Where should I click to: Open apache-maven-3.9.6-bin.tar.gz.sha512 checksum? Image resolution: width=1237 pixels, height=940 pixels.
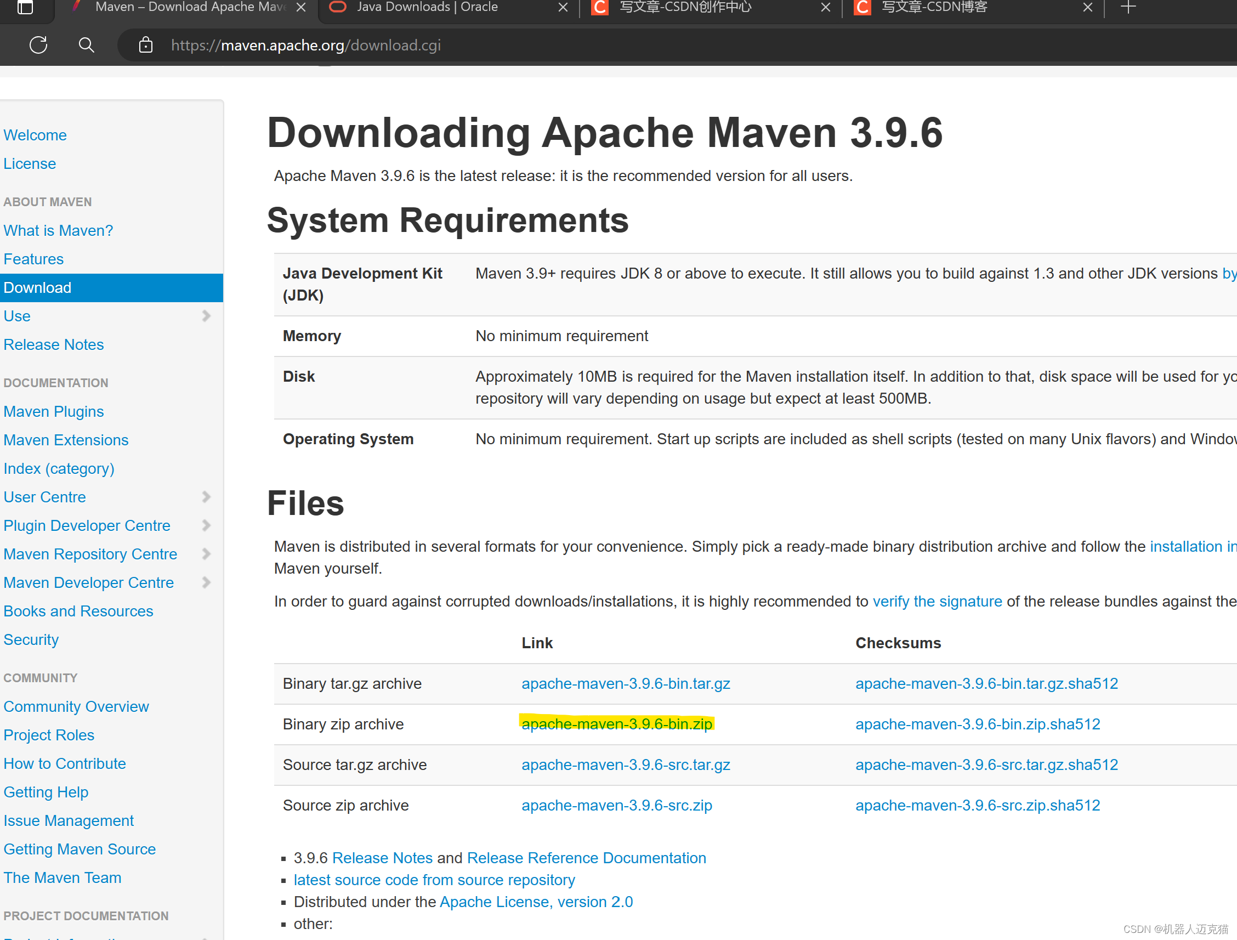coord(986,684)
